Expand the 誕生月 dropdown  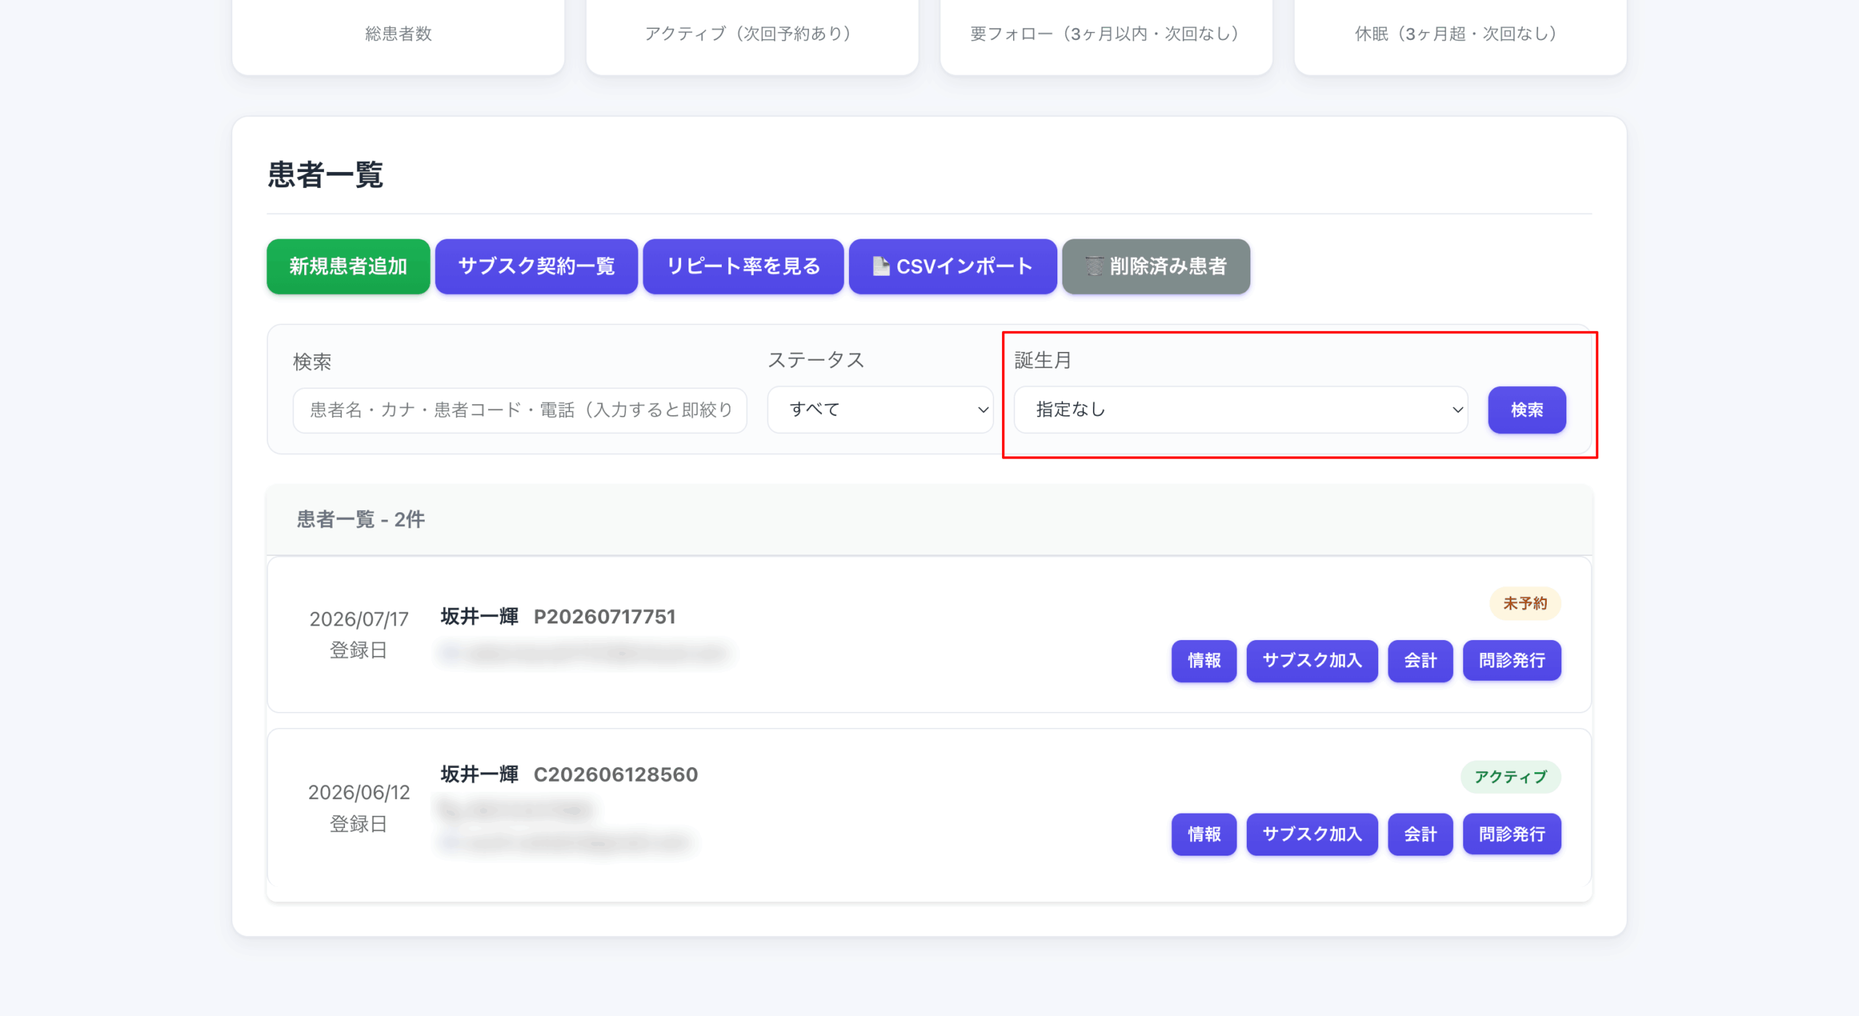pos(1240,409)
